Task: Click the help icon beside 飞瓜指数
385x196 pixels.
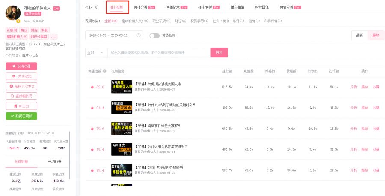Action: pyautogui.click(x=19, y=141)
